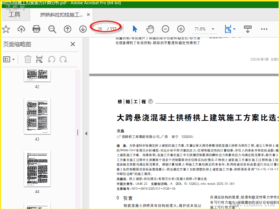Screen dimensions: 280x210
Task: Bookmark file with the star icon
Action: [x=6, y=29]
